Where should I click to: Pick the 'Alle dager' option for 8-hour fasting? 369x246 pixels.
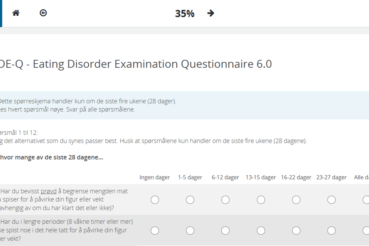366,230
